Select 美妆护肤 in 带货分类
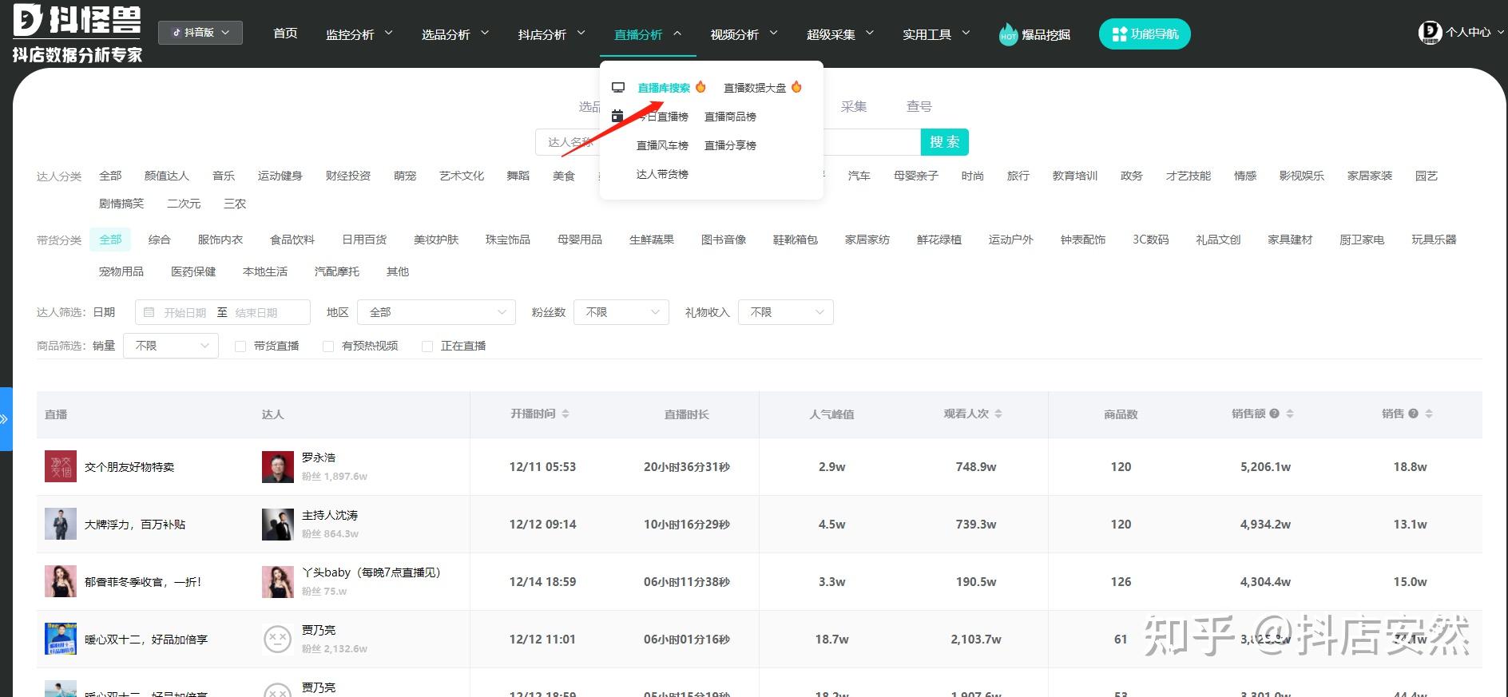Viewport: 1508px width, 697px height. tap(436, 240)
